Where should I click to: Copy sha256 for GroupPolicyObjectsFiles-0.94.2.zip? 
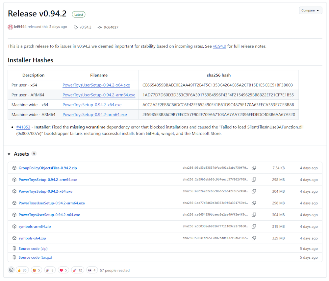point(254,168)
